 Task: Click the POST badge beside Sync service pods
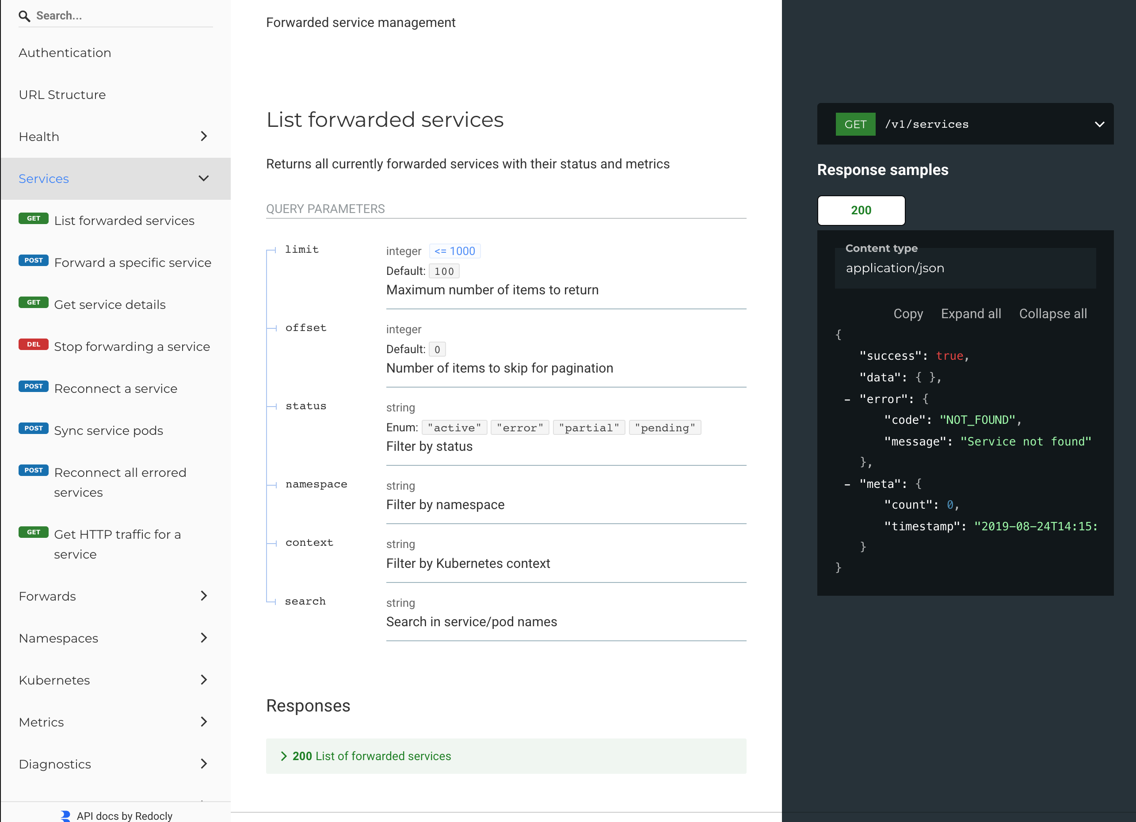[x=34, y=428]
